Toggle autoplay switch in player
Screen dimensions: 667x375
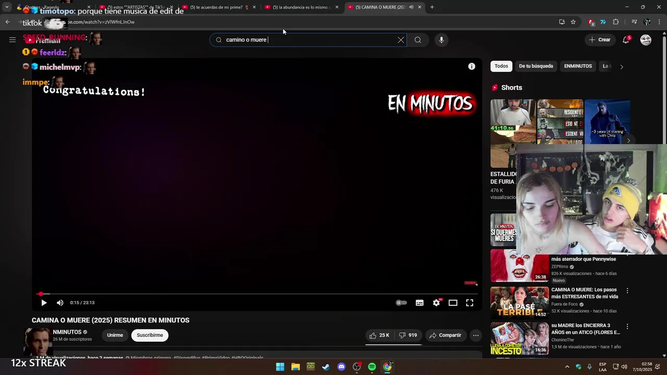click(x=401, y=303)
